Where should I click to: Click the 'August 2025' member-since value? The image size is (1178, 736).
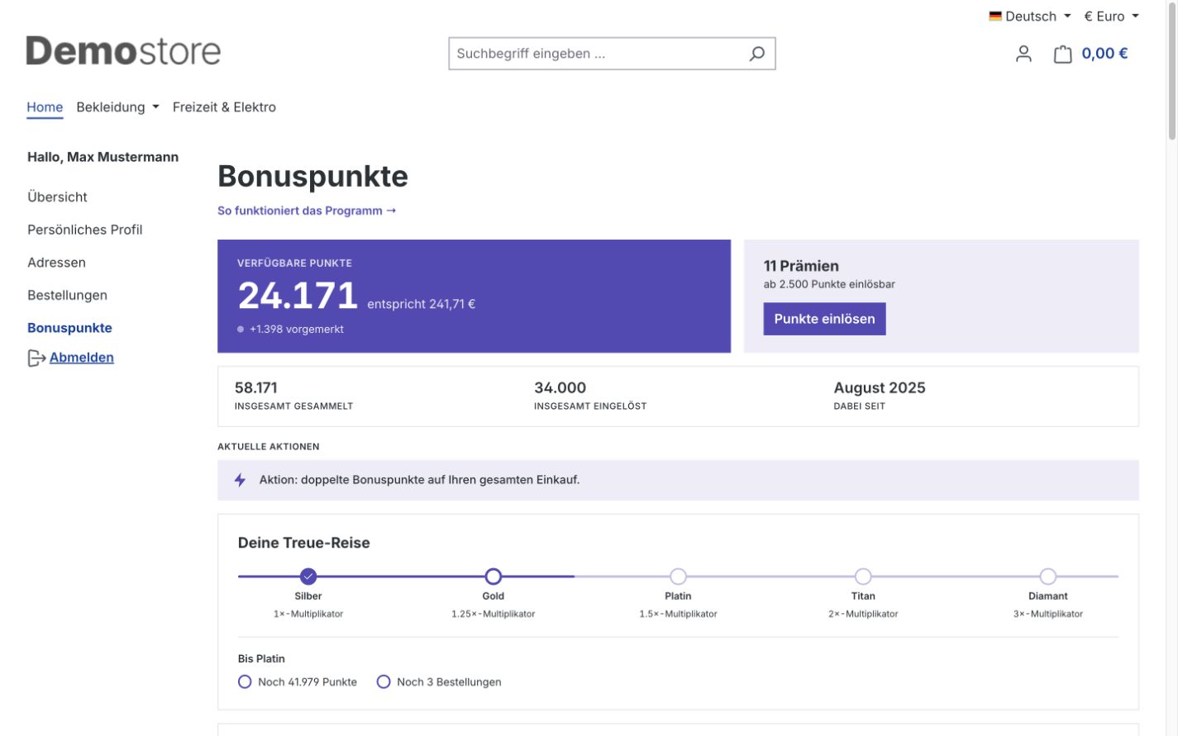880,387
